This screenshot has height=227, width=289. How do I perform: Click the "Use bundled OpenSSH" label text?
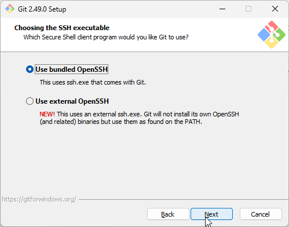[x=72, y=69]
